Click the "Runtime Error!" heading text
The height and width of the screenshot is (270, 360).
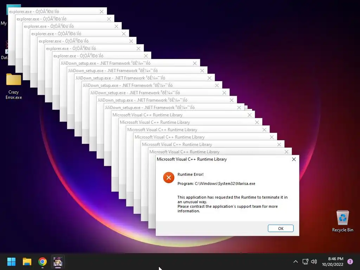[x=191, y=174]
